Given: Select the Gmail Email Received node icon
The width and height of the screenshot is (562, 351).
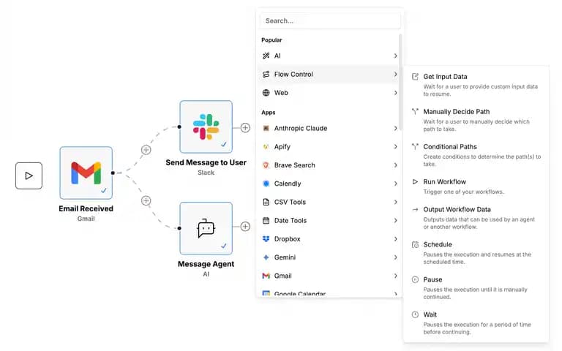Looking at the screenshot, I should tap(86, 173).
